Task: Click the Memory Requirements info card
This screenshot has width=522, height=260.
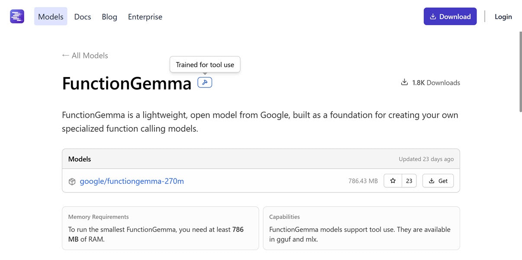Action: [160, 228]
